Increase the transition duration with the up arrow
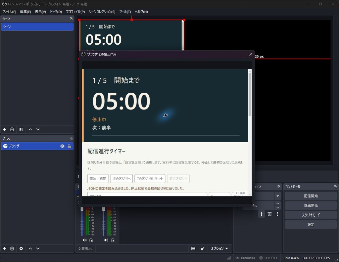This screenshot has height=262, width=339. pos(278,203)
